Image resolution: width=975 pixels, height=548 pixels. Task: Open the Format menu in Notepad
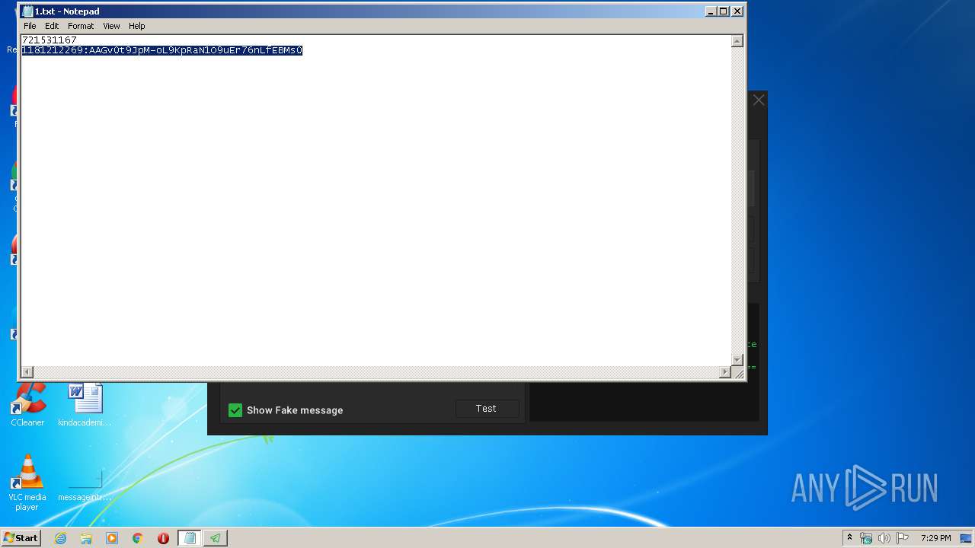(x=81, y=26)
